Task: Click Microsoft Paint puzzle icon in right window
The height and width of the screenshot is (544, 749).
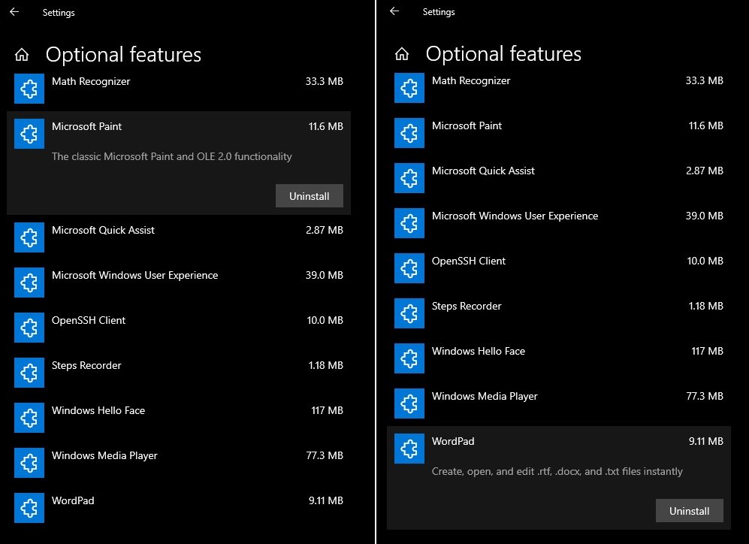Action: [x=409, y=133]
